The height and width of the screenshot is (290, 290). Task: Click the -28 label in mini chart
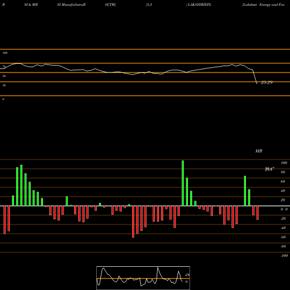[187, 275]
